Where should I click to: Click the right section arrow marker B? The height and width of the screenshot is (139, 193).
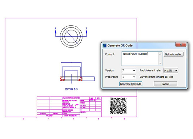(x=87, y=30)
